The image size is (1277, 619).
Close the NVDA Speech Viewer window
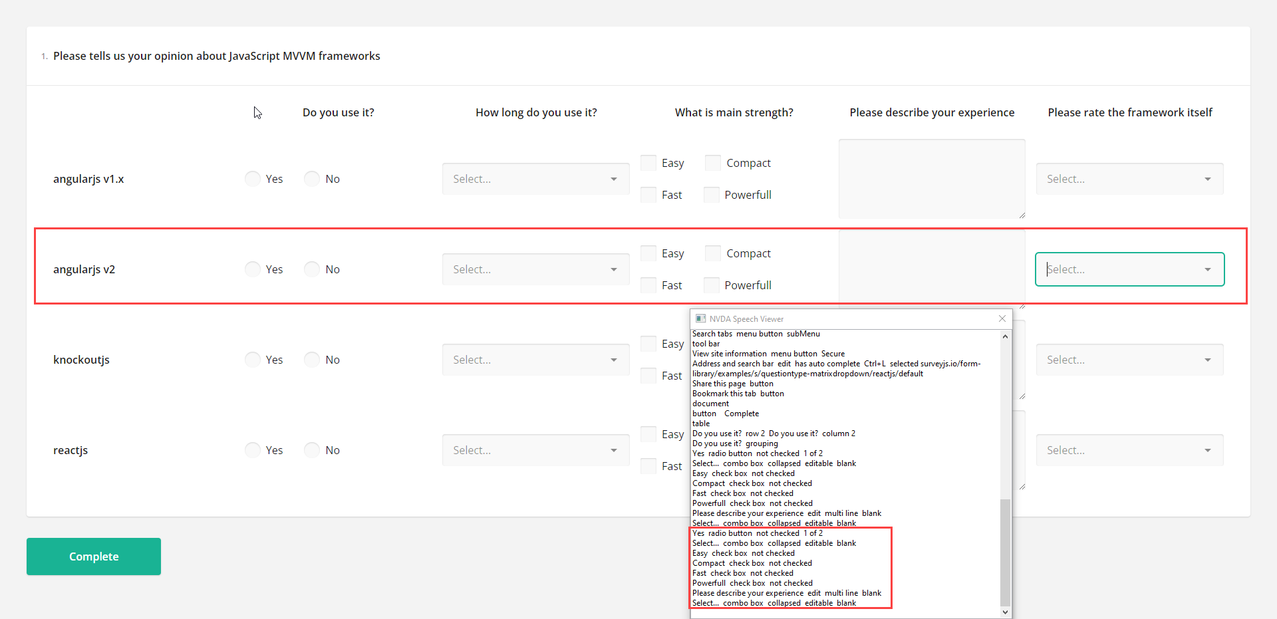1002,318
